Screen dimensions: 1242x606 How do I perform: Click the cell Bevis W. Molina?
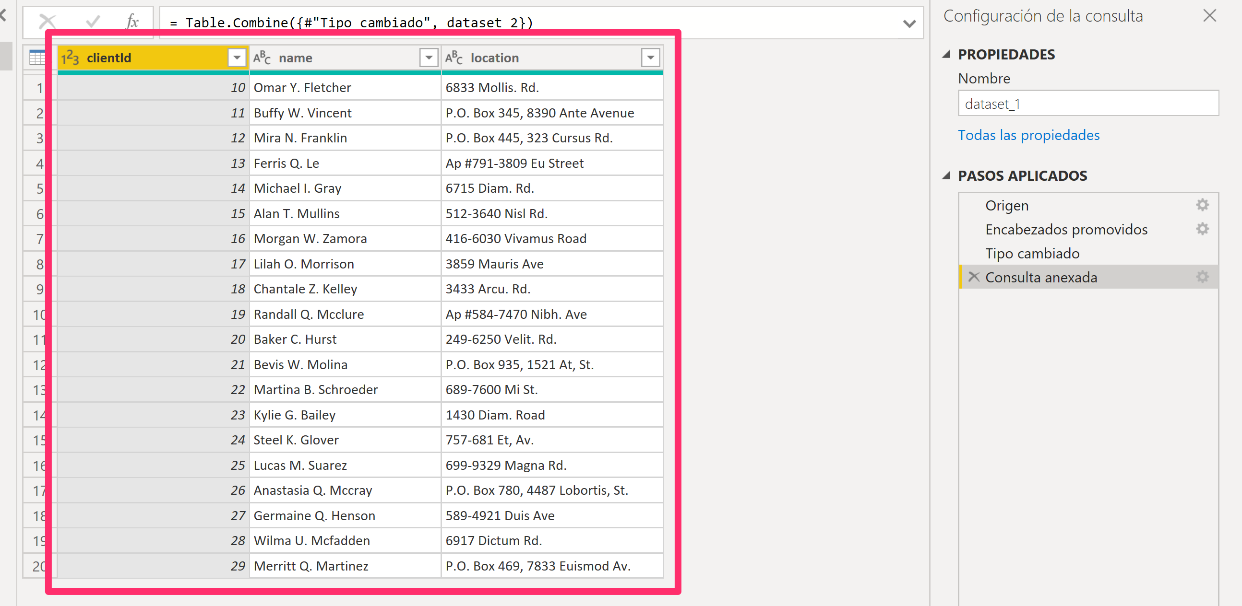click(345, 365)
